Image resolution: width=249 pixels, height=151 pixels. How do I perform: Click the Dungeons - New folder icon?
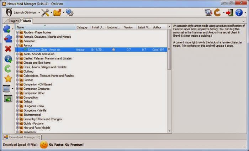(21, 106)
